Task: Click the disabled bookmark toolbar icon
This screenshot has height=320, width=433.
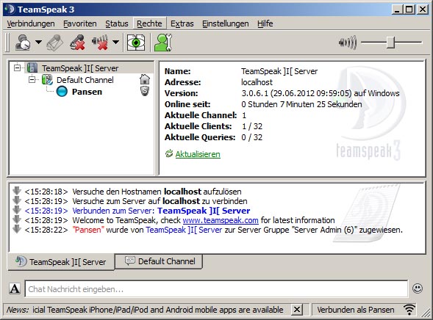Action: [54, 43]
